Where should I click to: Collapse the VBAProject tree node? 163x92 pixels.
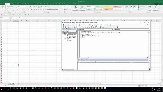tap(63, 33)
